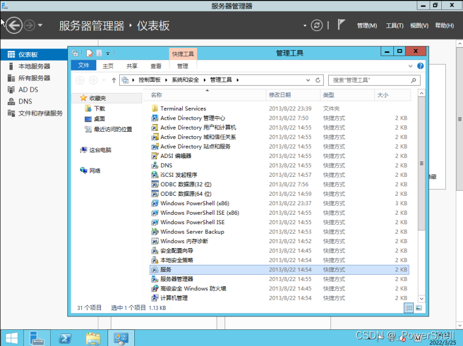Click the Windows Start button

click(x=11, y=338)
